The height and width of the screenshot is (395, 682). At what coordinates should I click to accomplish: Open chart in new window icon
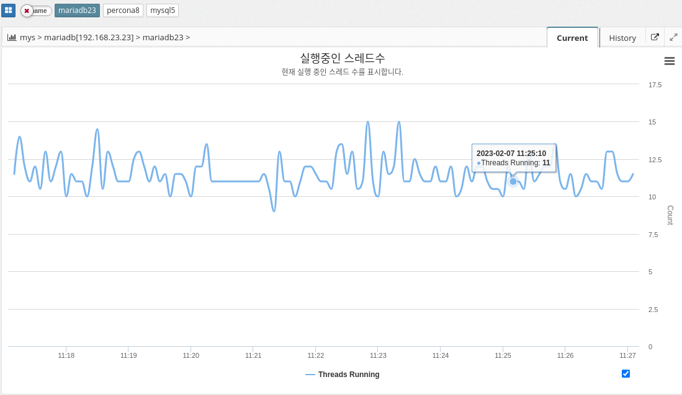coord(655,37)
